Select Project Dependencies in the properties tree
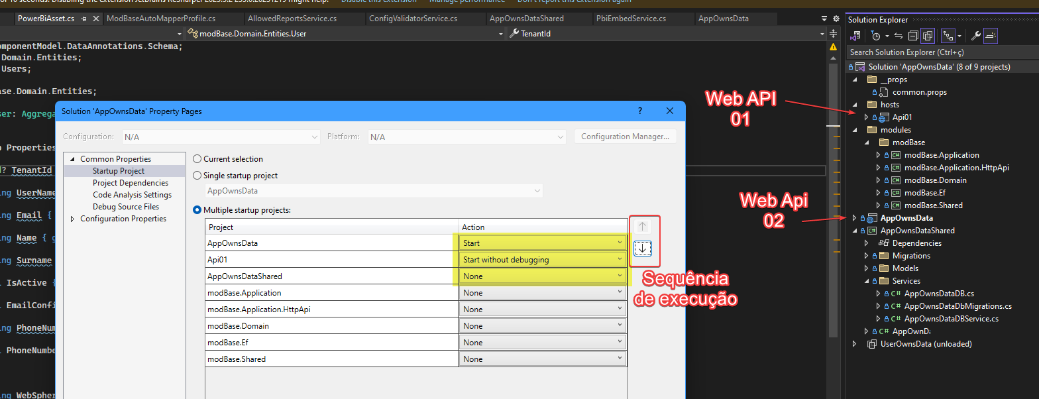Viewport: 1039px width, 399px height. [131, 183]
